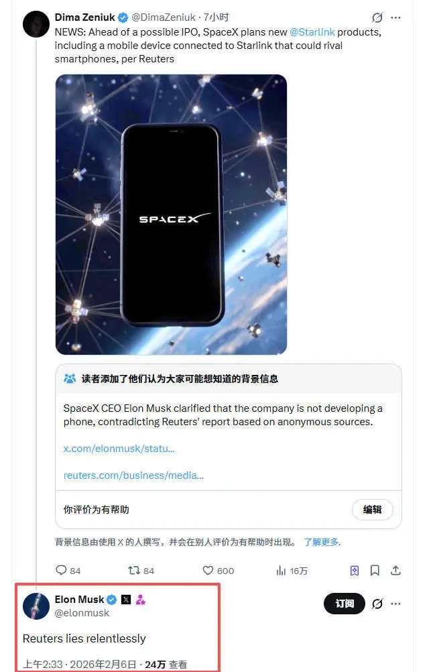Like the tweet with 600 hearts
431x672 pixels.
click(x=208, y=571)
